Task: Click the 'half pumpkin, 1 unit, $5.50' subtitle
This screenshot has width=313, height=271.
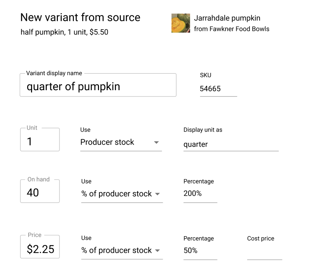Action: coord(64,32)
